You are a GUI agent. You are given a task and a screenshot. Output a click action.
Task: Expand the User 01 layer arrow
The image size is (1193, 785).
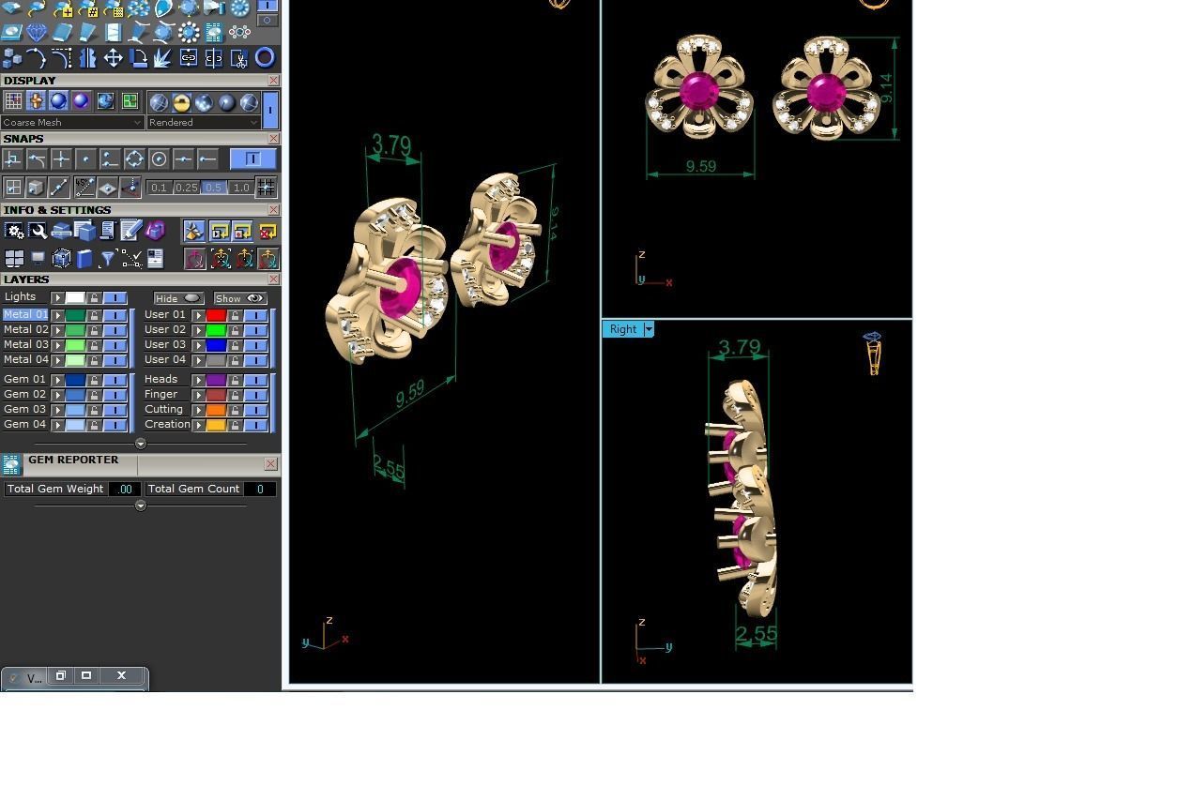point(199,315)
